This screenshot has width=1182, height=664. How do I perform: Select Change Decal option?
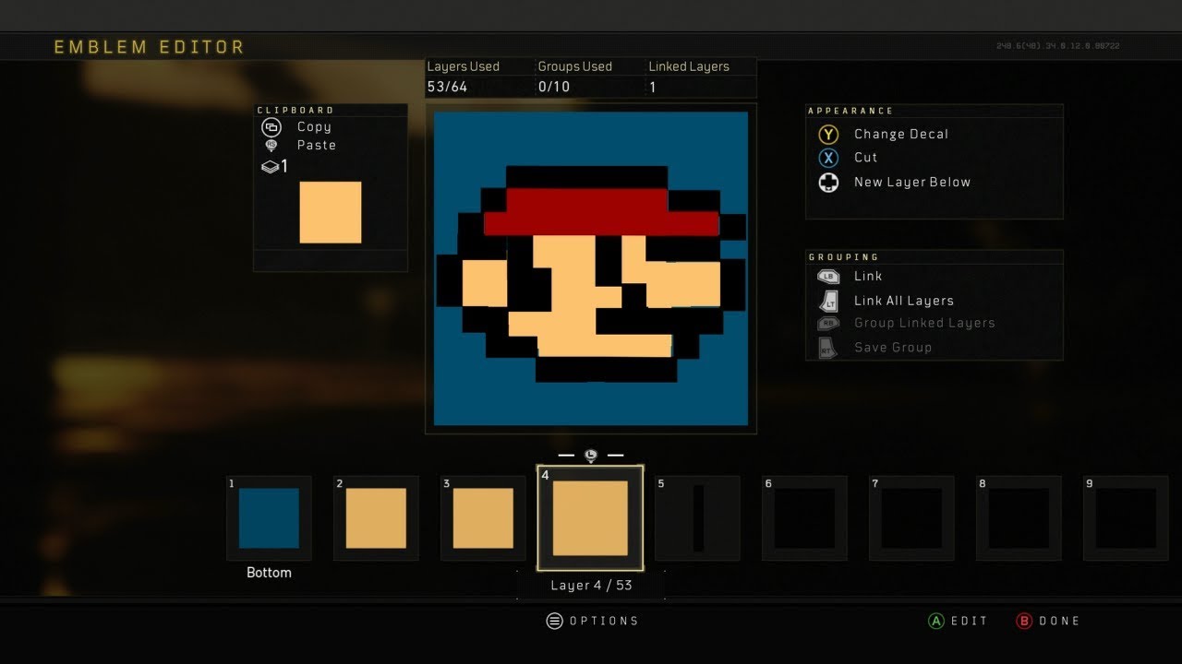(x=901, y=135)
